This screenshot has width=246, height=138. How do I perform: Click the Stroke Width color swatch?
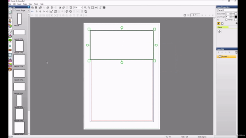[236, 14]
